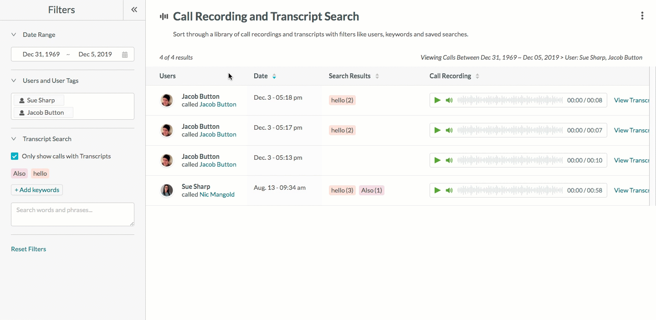Mute volume on the 00:08 recording
The height and width of the screenshot is (320, 656).
pos(449,100)
